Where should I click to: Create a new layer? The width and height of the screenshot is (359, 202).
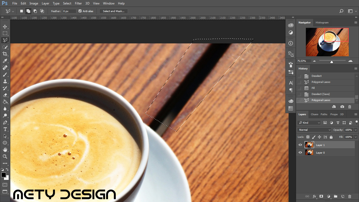click(342, 196)
